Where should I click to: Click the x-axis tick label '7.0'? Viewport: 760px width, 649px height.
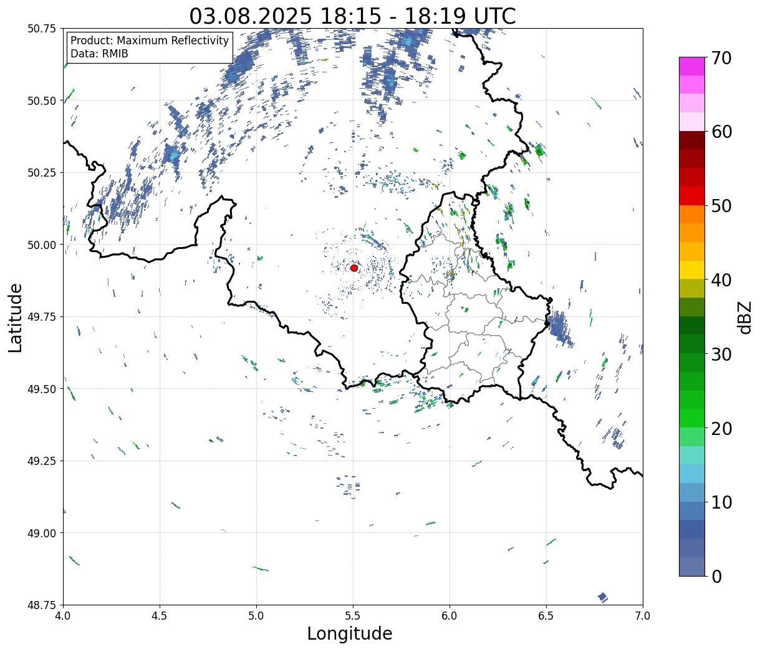click(x=643, y=615)
